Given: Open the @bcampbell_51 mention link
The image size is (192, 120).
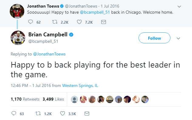Looking at the screenshot, I should [x=95, y=12].
